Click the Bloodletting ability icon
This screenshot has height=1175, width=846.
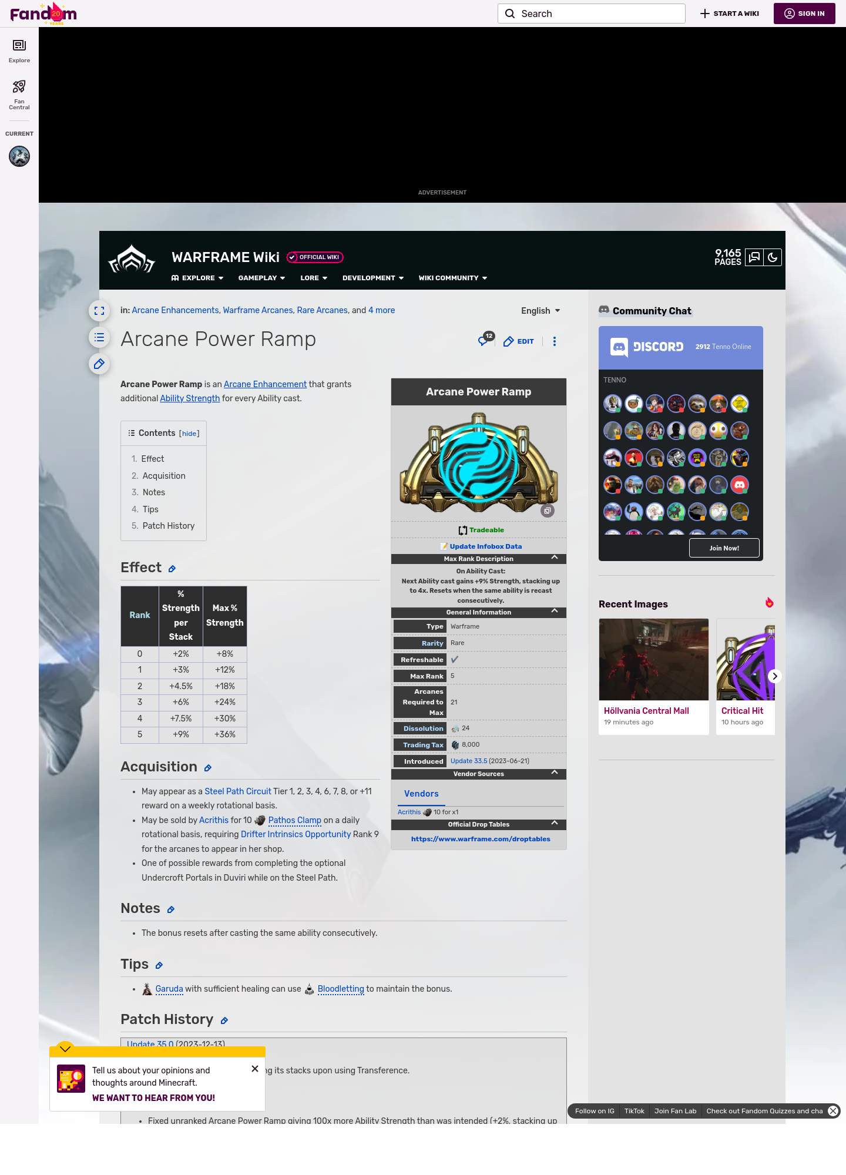[310, 989]
